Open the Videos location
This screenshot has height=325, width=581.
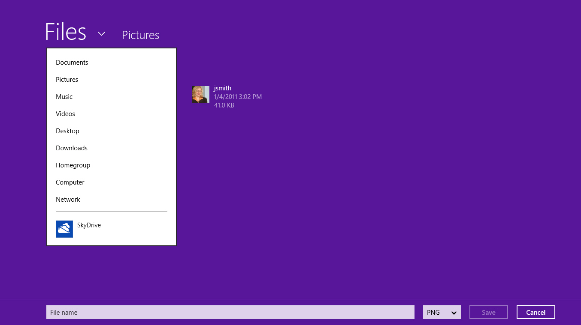(65, 114)
